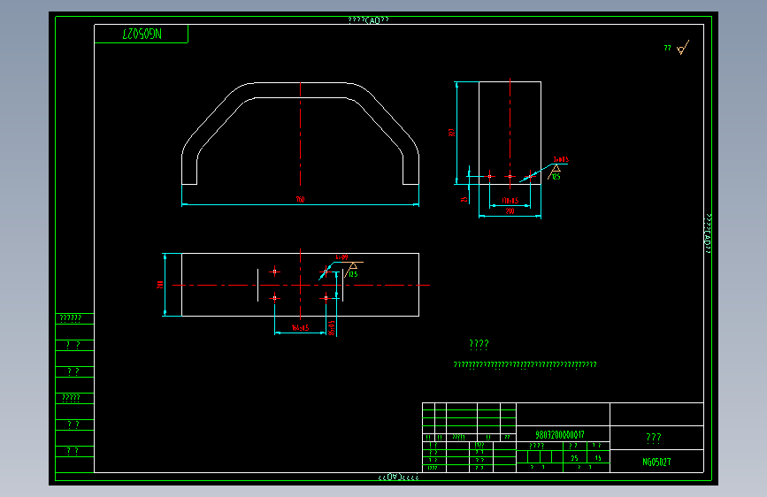Click the lower-right hole center mark in plan view
This screenshot has width=767, height=497.
click(326, 298)
